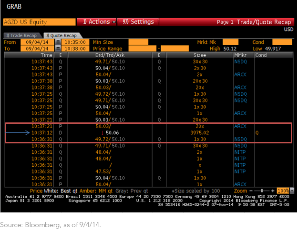297x231 pixels.
Task: Click the Min Size input field
Action: click(x=138, y=42)
